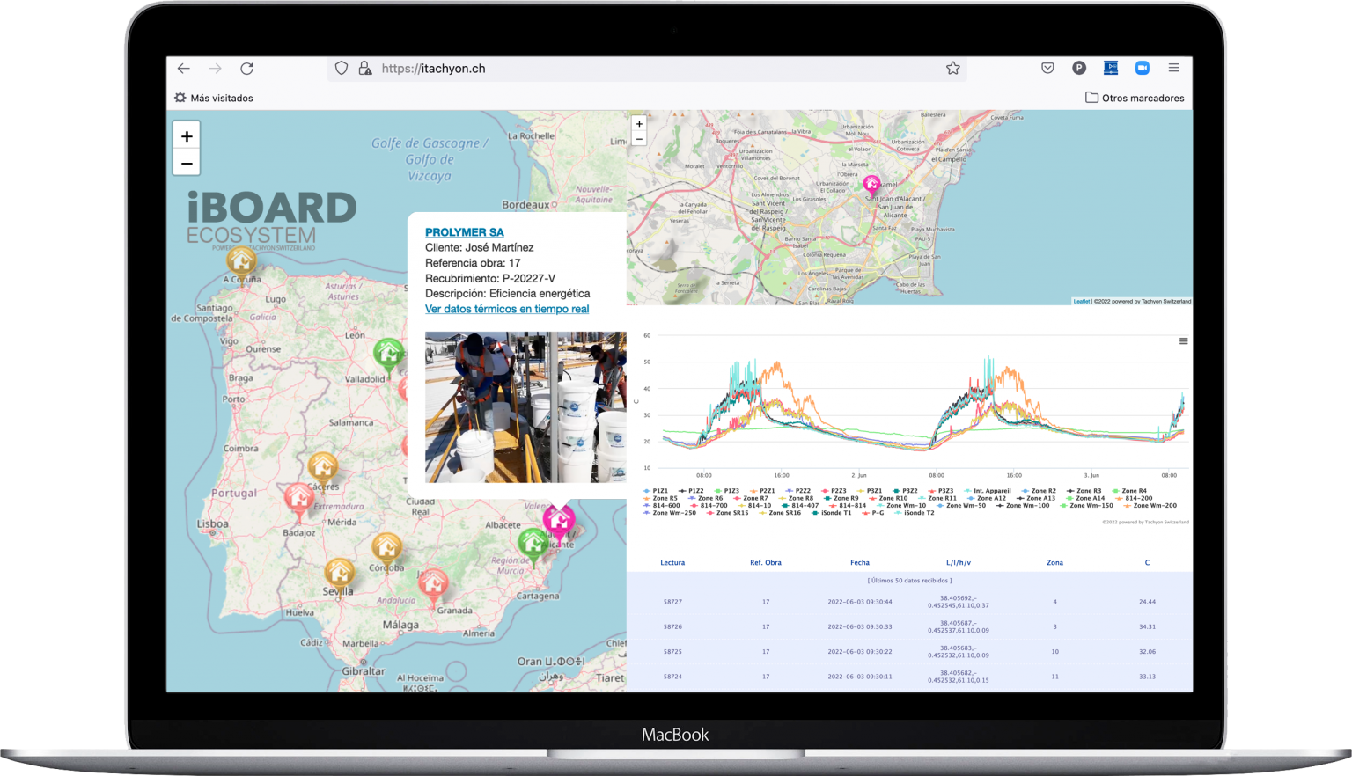Zoom out on the large Iberia map

(x=187, y=163)
